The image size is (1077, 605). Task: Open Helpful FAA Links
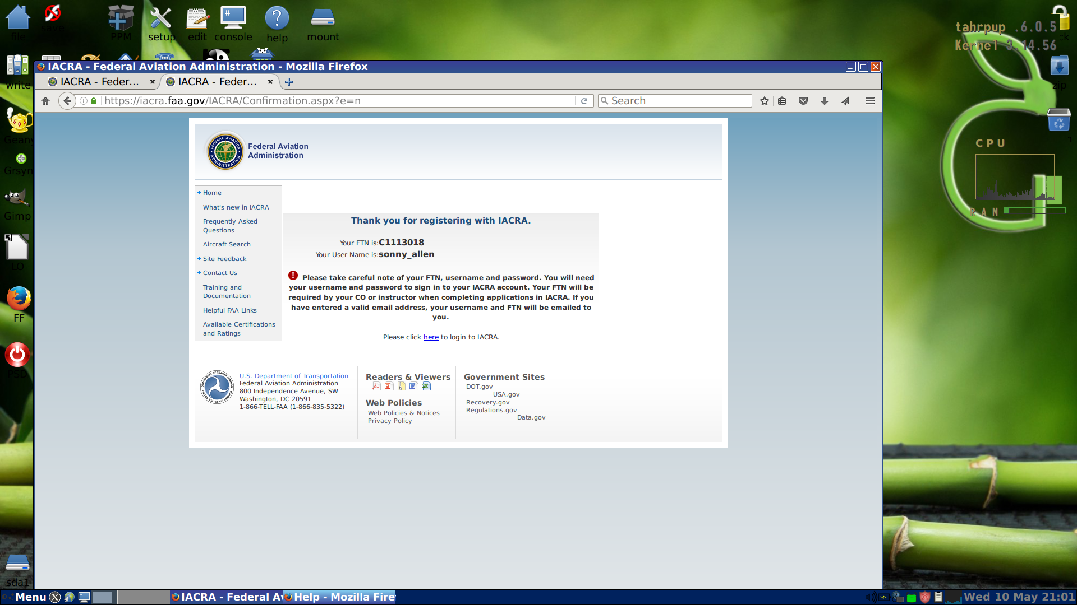[x=229, y=310]
